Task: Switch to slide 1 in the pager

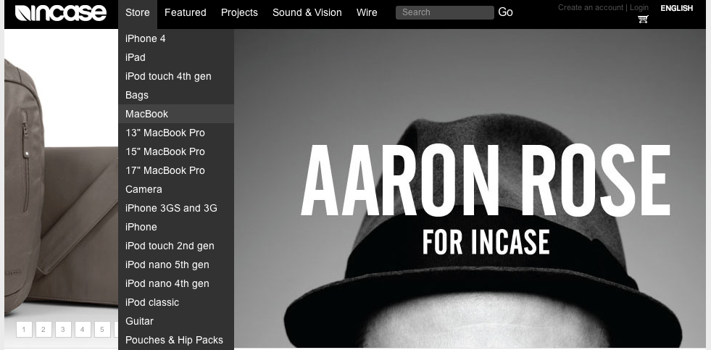Action: pos(24,330)
